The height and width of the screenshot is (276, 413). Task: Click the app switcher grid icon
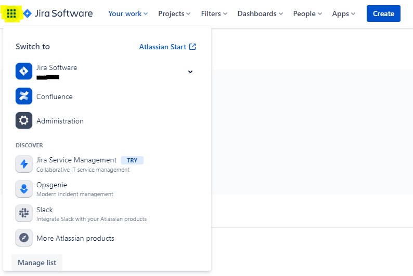pyautogui.click(x=11, y=13)
